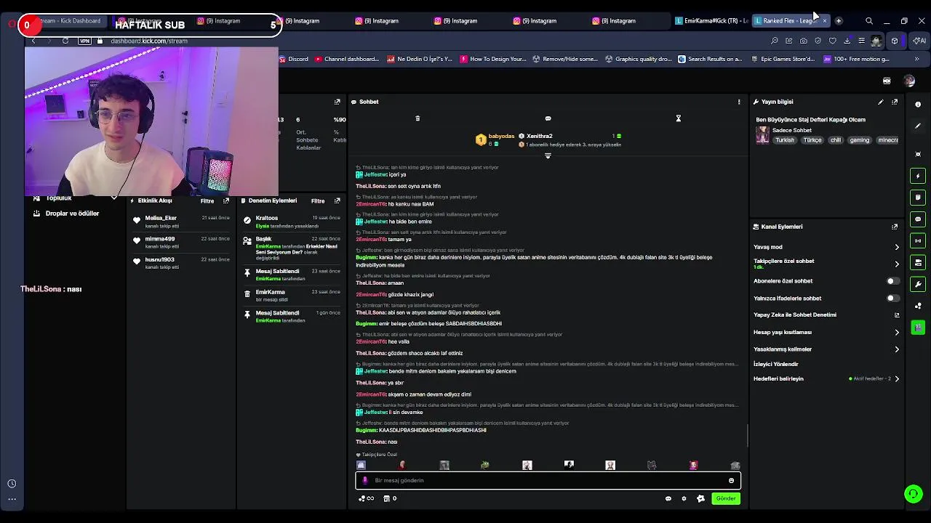The width and height of the screenshot is (931, 523).
Task: Click Xenithra2 in chat leaderboard
Action: (x=539, y=136)
